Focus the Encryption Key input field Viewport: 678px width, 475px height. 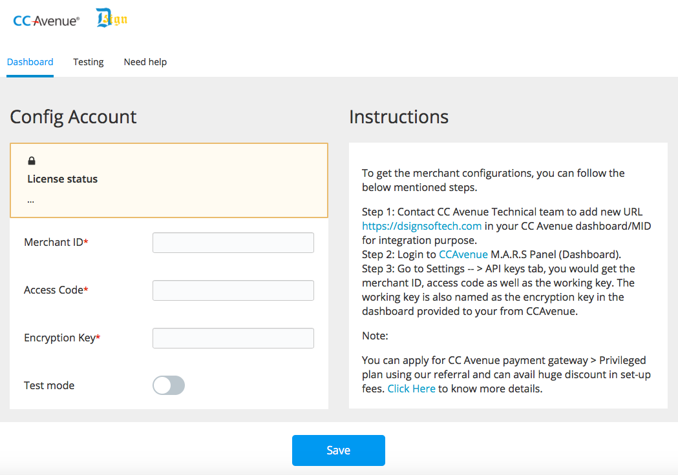coord(233,338)
